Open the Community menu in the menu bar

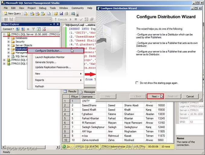(x=77, y=8)
